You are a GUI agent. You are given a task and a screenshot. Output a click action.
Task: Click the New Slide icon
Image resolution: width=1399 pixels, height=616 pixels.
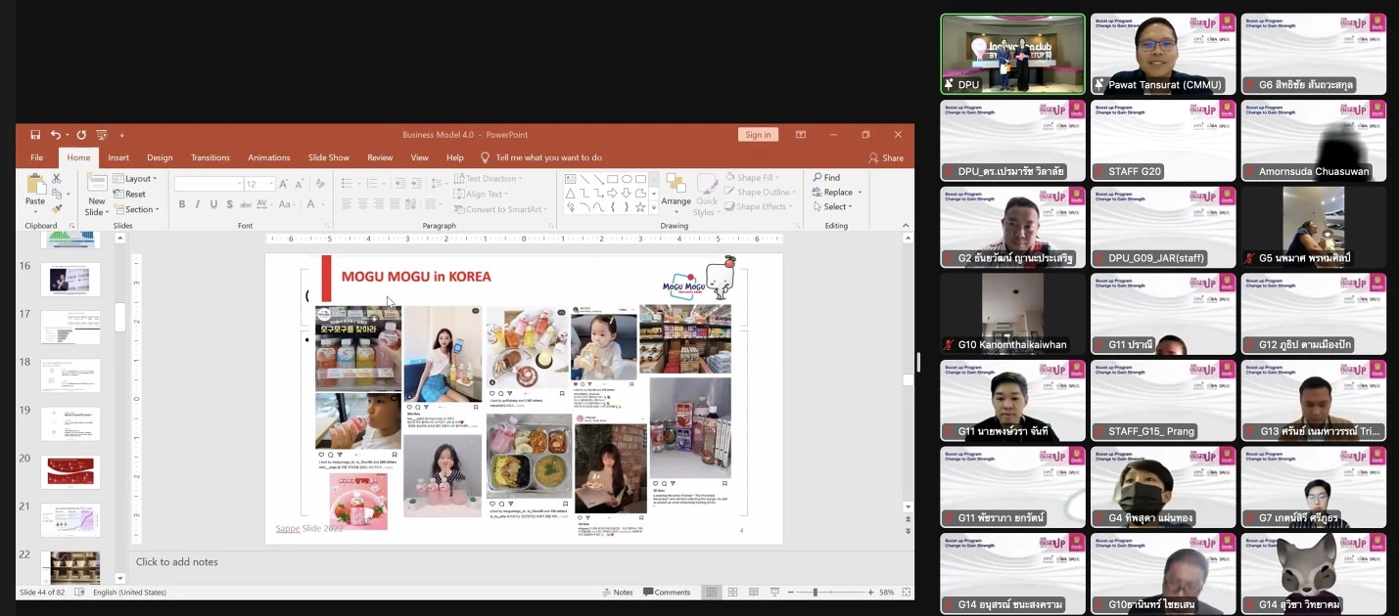coord(96,184)
